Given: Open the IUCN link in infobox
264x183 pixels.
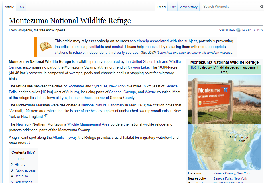Looking at the screenshot, I should [x=195, y=67].
